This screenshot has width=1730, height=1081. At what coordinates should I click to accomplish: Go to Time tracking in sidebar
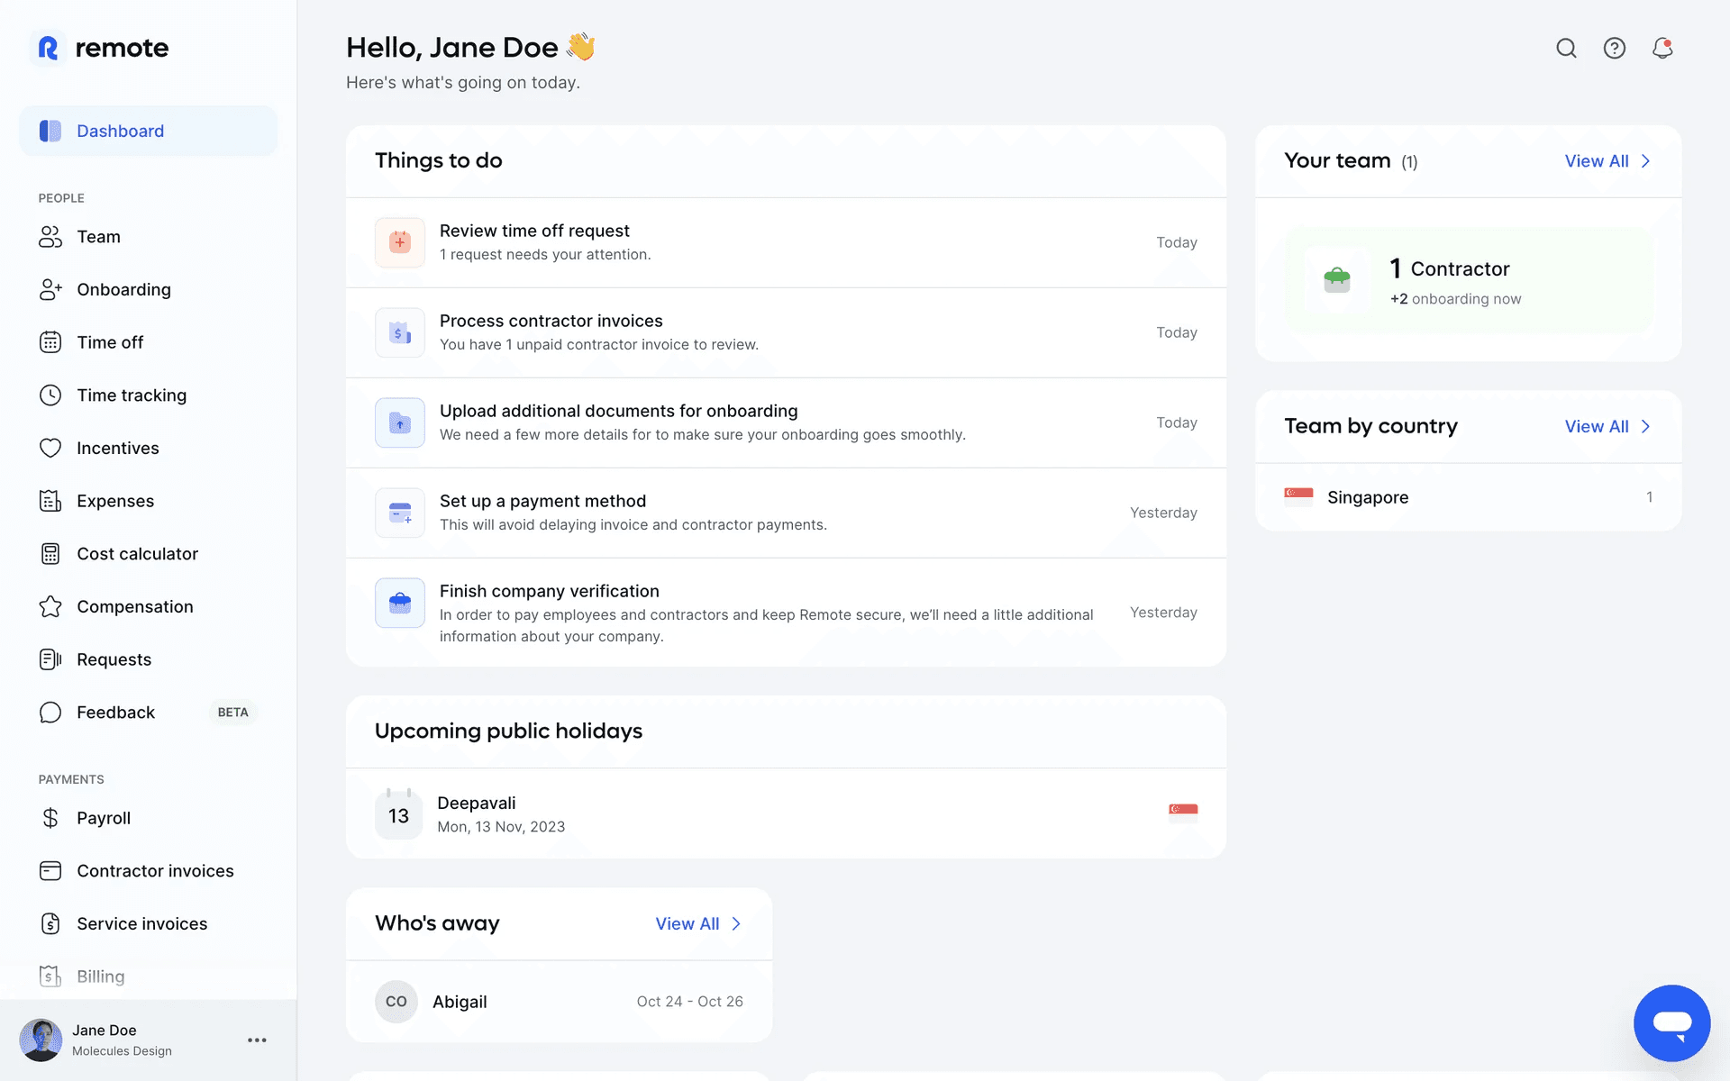132,395
